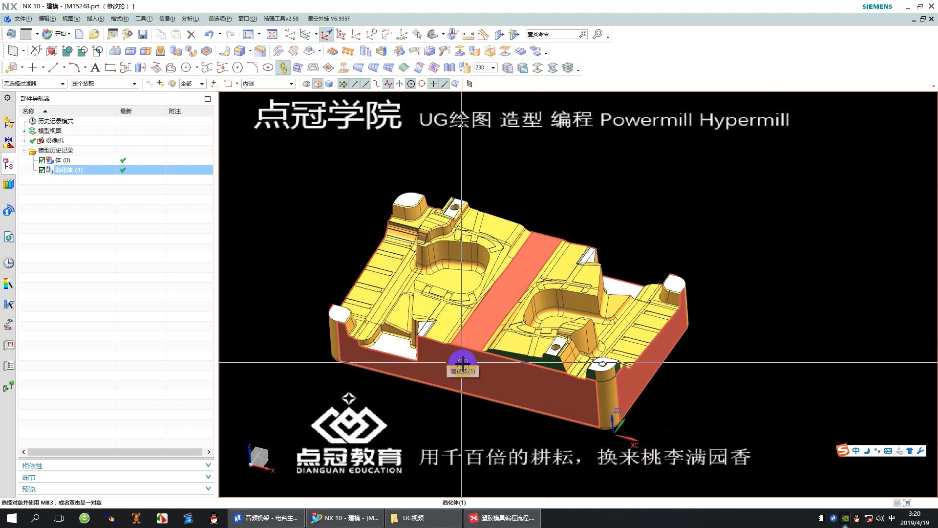Expand the 模型视图 tree node

pyautogui.click(x=24, y=131)
